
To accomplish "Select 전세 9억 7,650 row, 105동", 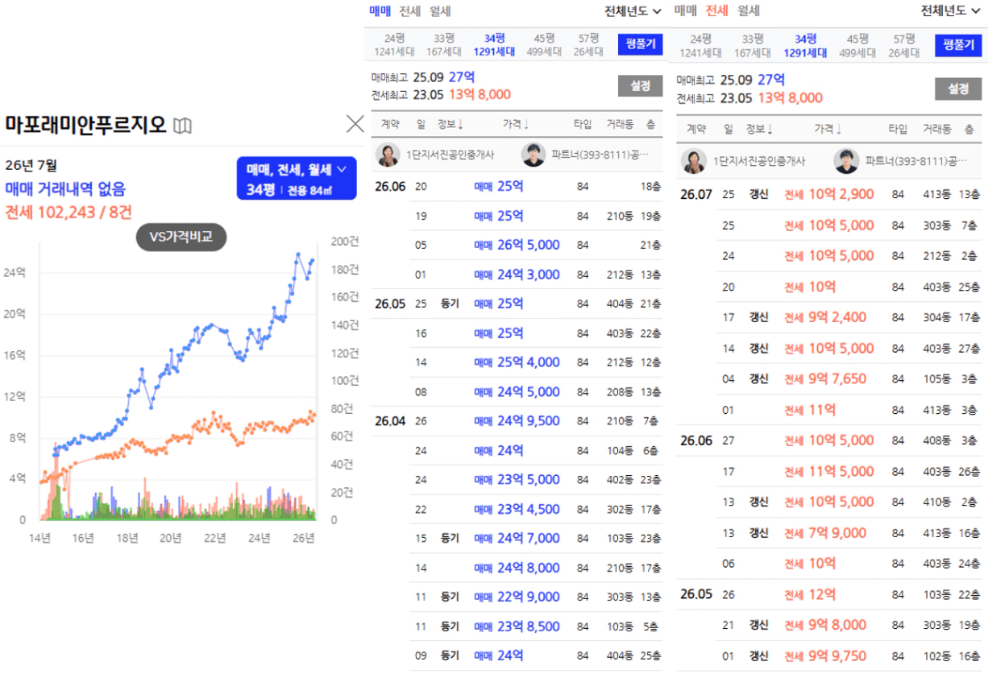I will pos(849,378).
